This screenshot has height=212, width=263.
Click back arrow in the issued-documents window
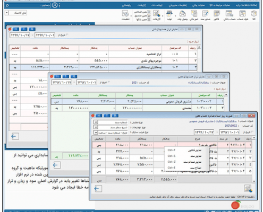(x=98, y=189)
